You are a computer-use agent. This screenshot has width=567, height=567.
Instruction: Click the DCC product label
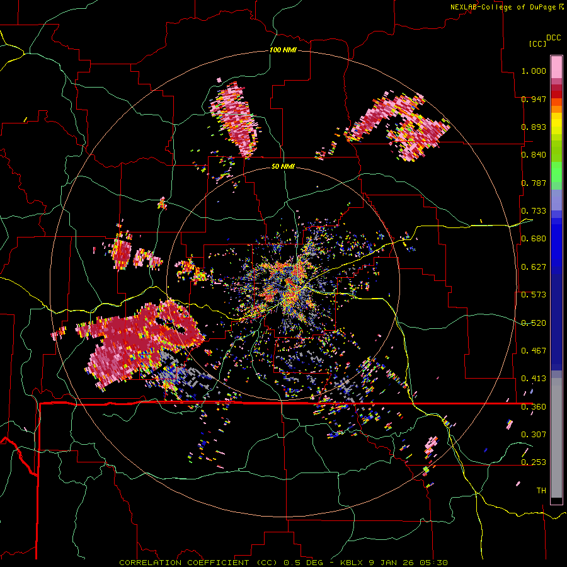click(x=554, y=38)
